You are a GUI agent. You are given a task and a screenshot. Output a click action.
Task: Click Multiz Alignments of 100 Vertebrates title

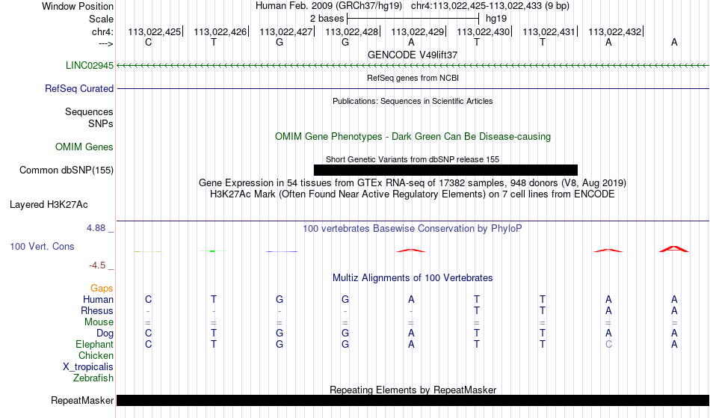coord(413,278)
